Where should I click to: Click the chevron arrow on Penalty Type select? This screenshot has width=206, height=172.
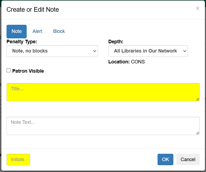(x=95, y=51)
